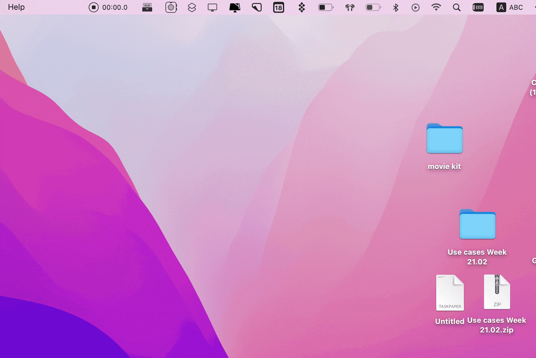Toggle Bluetooth from the menu bar
Image resolution: width=536 pixels, height=358 pixels.
click(395, 7)
